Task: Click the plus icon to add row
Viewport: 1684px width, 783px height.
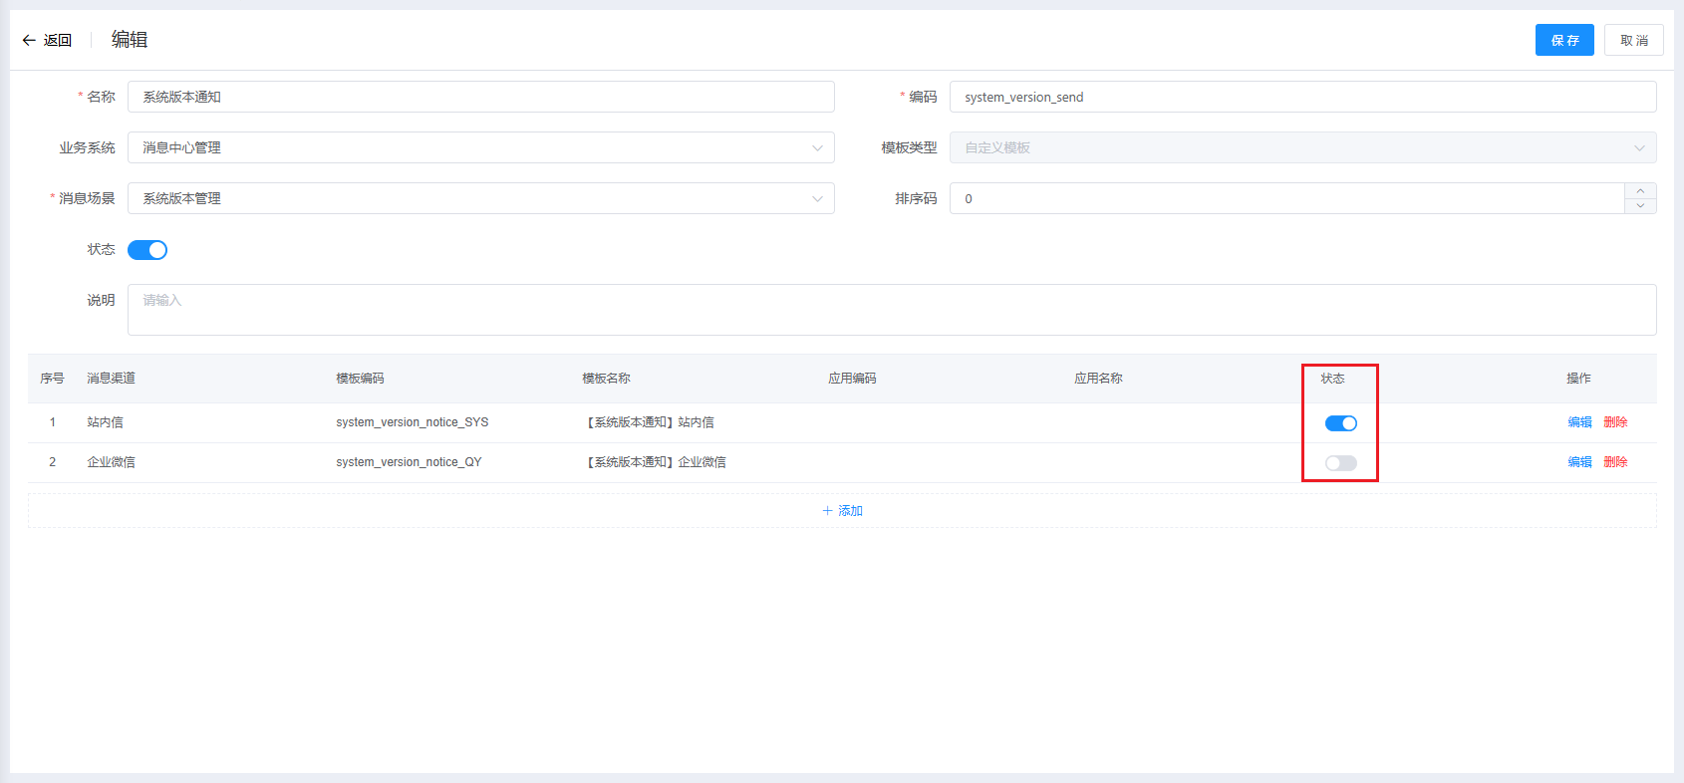Action: click(827, 511)
